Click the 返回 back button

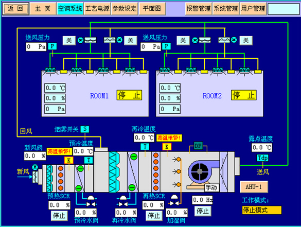pos(16,9)
